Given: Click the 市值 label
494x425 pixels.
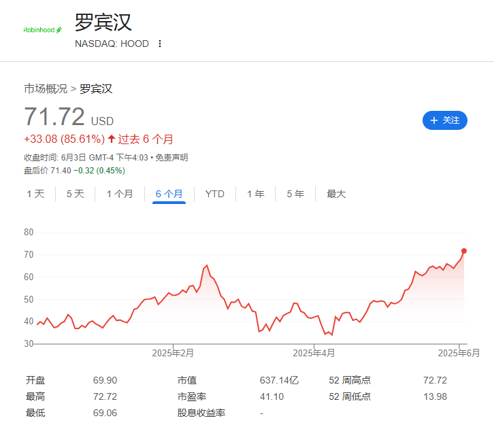Looking at the screenshot, I should 187,380.
